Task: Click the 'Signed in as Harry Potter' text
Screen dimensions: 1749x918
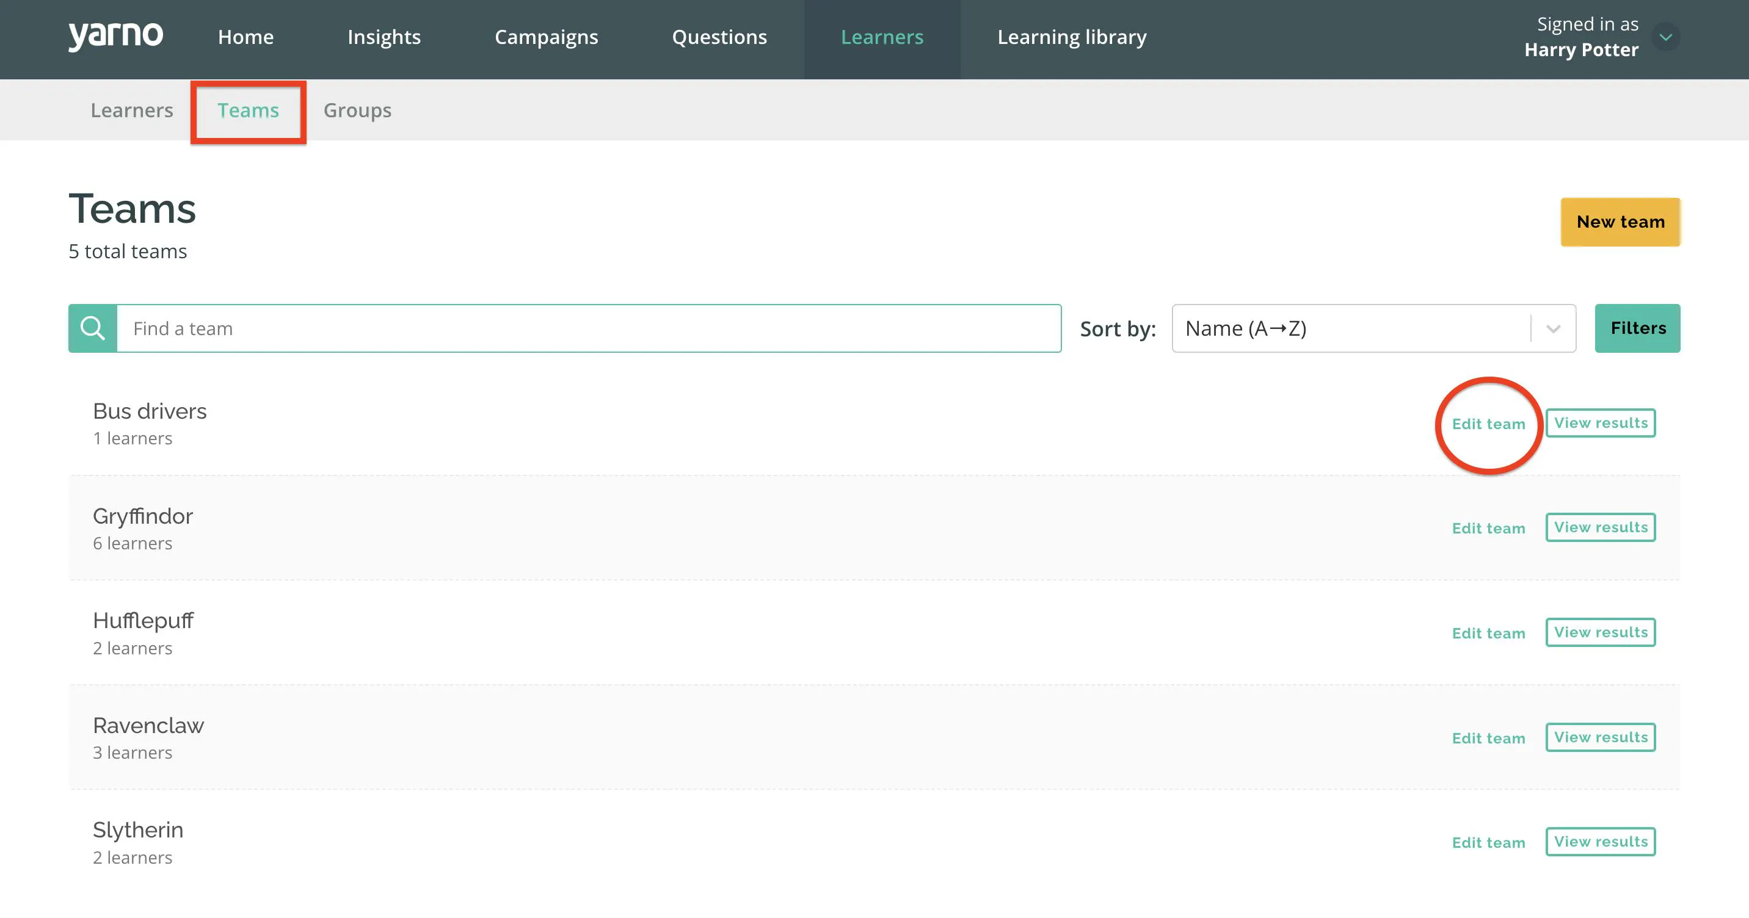Action: (1581, 37)
